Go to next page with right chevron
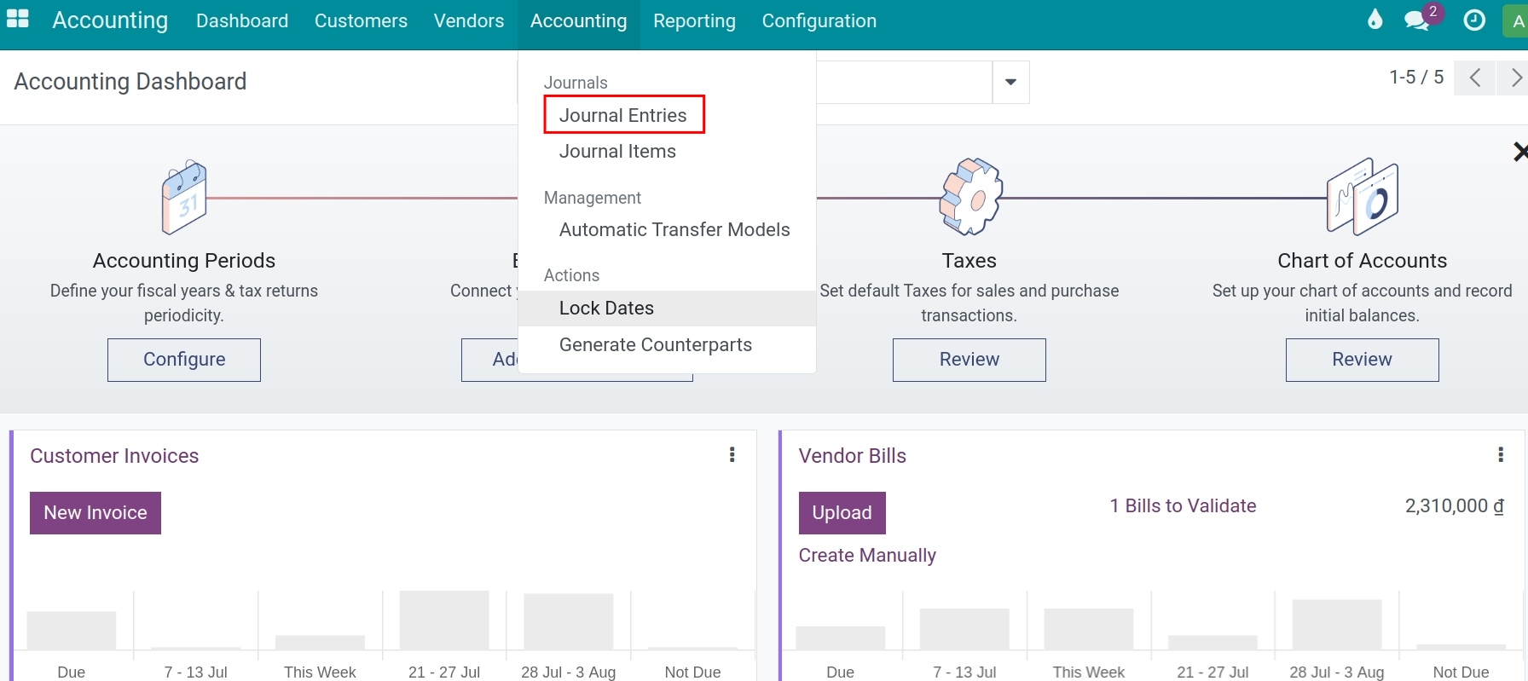Image resolution: width=1528 pixels, height=681 pixels. pyautogui.click(x=1514, y=78)
